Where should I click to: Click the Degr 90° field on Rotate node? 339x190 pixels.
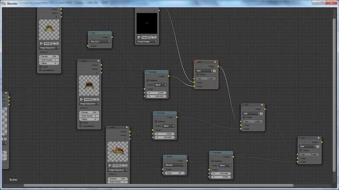click(175, 173)
